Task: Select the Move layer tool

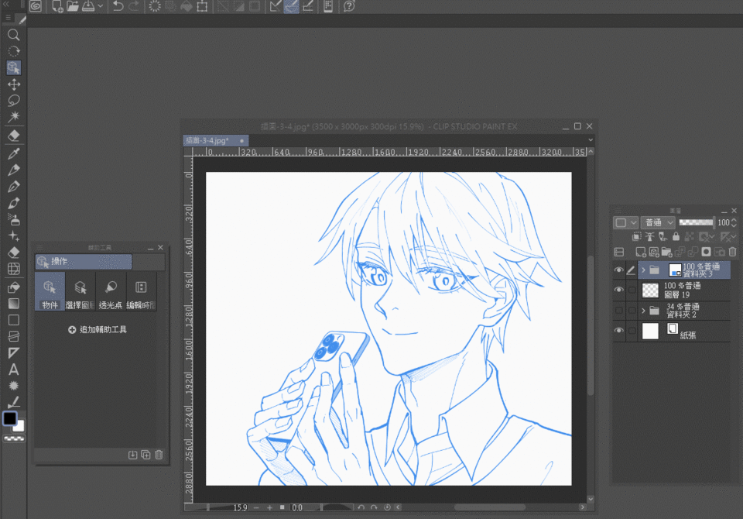Action: click(x=14, y=84)
